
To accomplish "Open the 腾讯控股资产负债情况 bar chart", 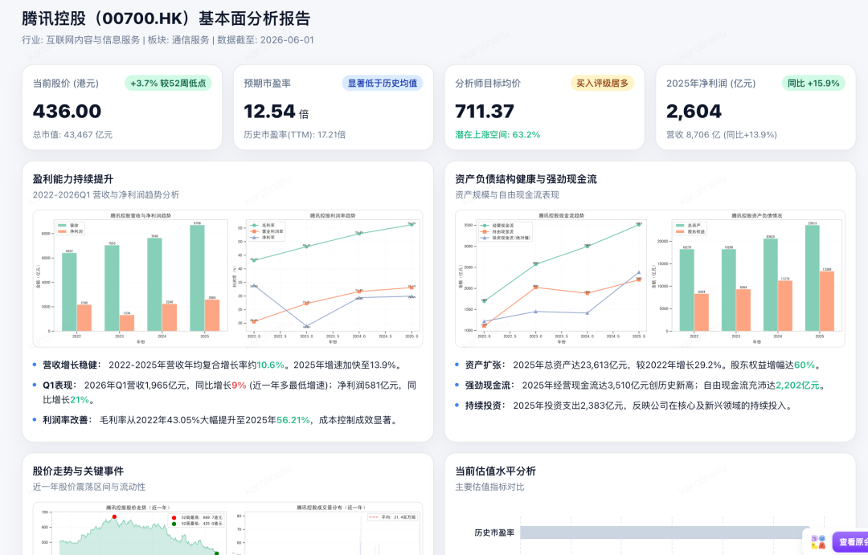I will pyautogui.click(x=748, y=279).
